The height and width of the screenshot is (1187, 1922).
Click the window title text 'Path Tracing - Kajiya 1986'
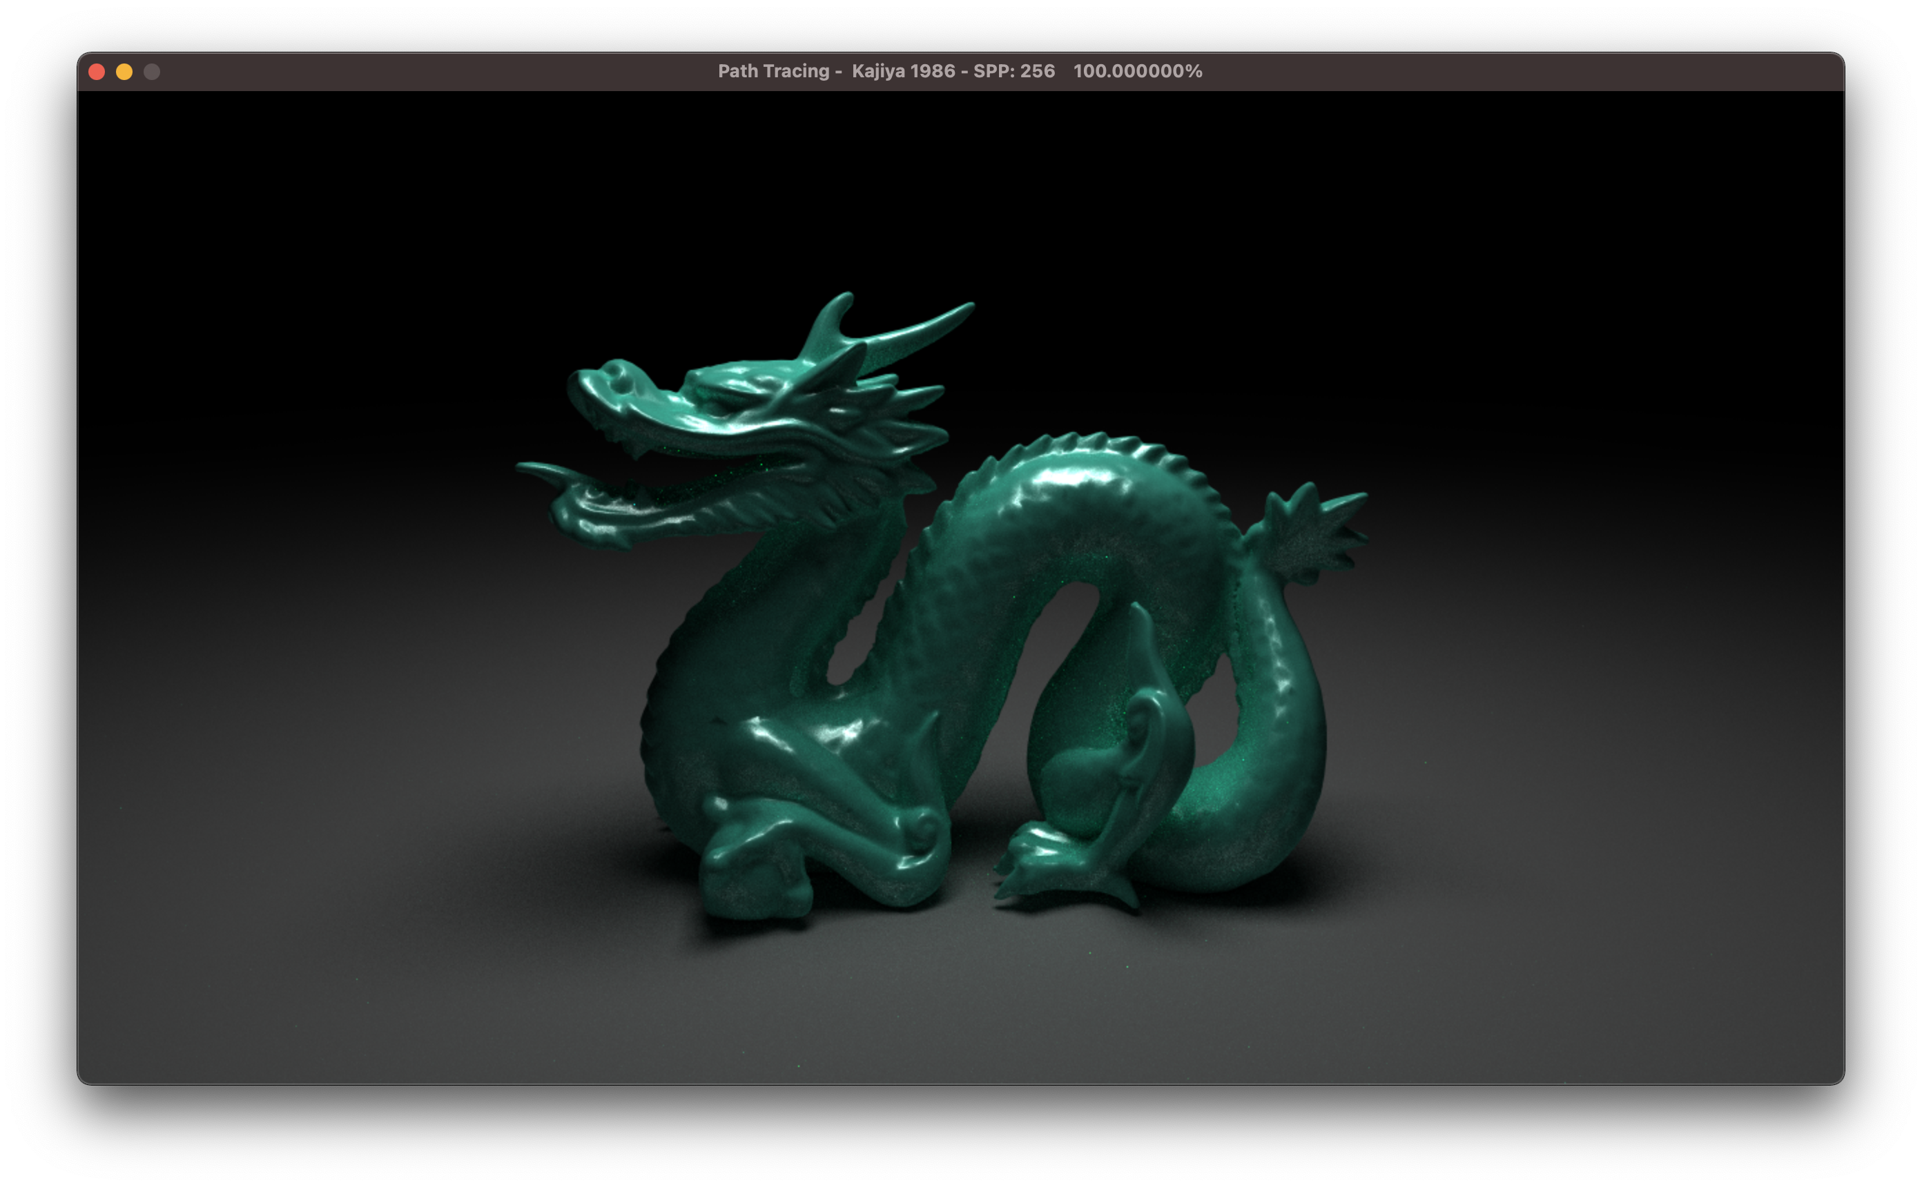[x=835, y=72]
